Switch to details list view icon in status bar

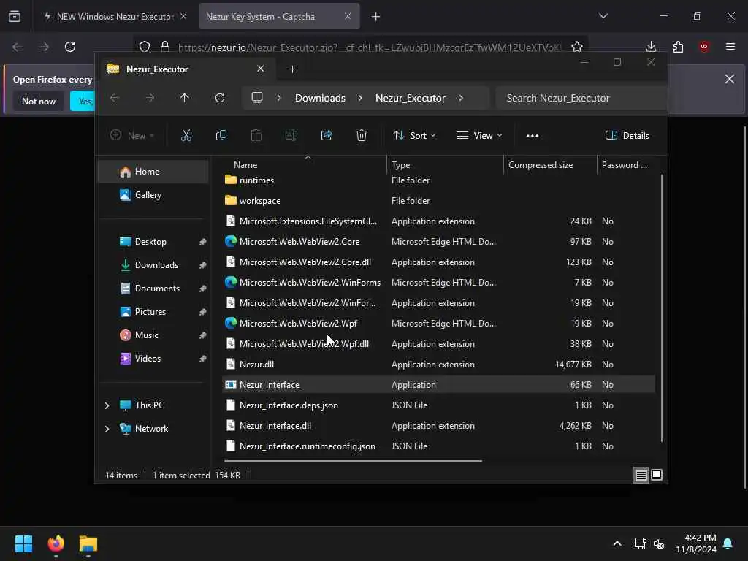point(641,475)
